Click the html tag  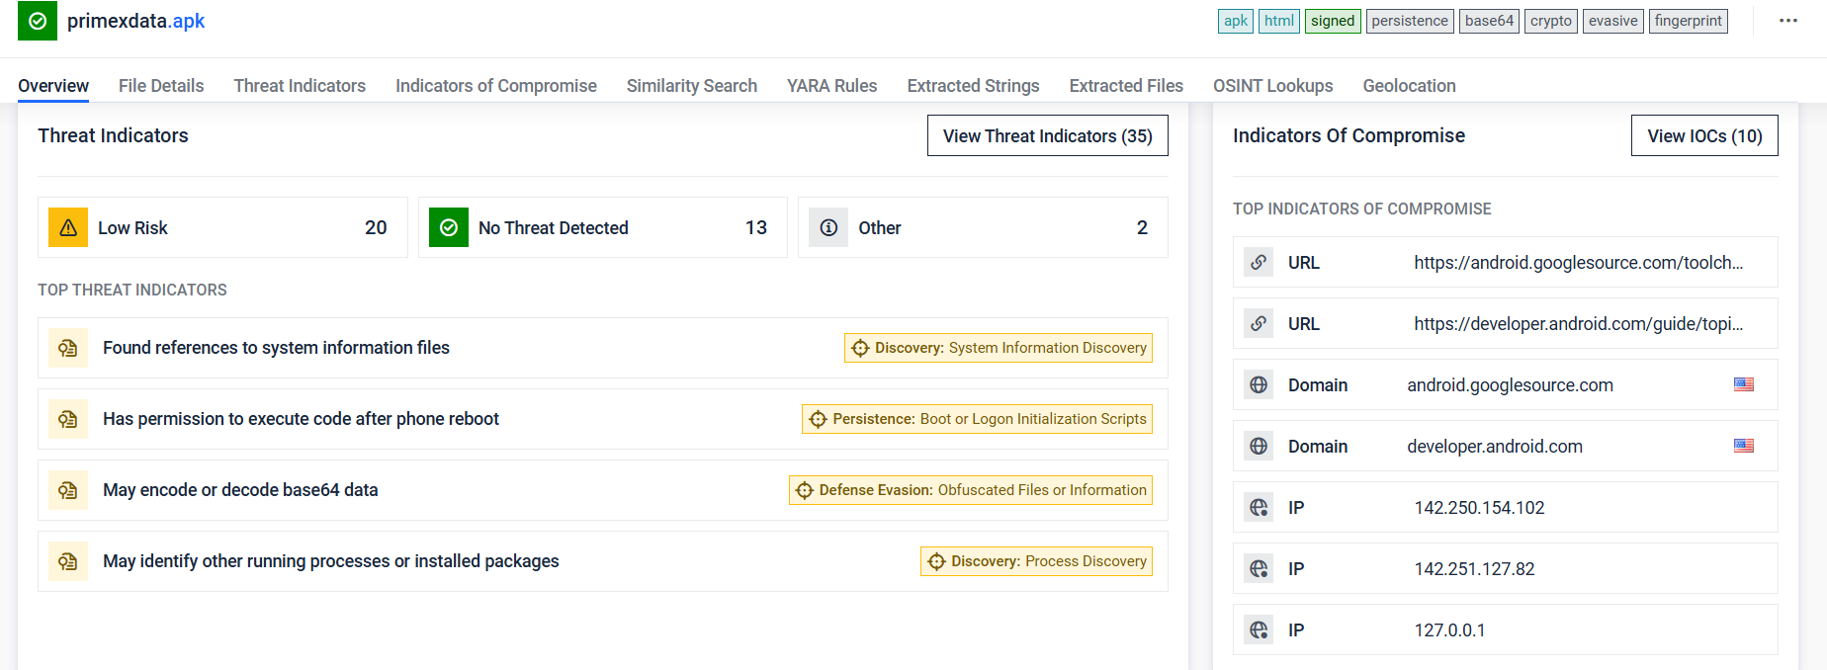pos(1279,21)
